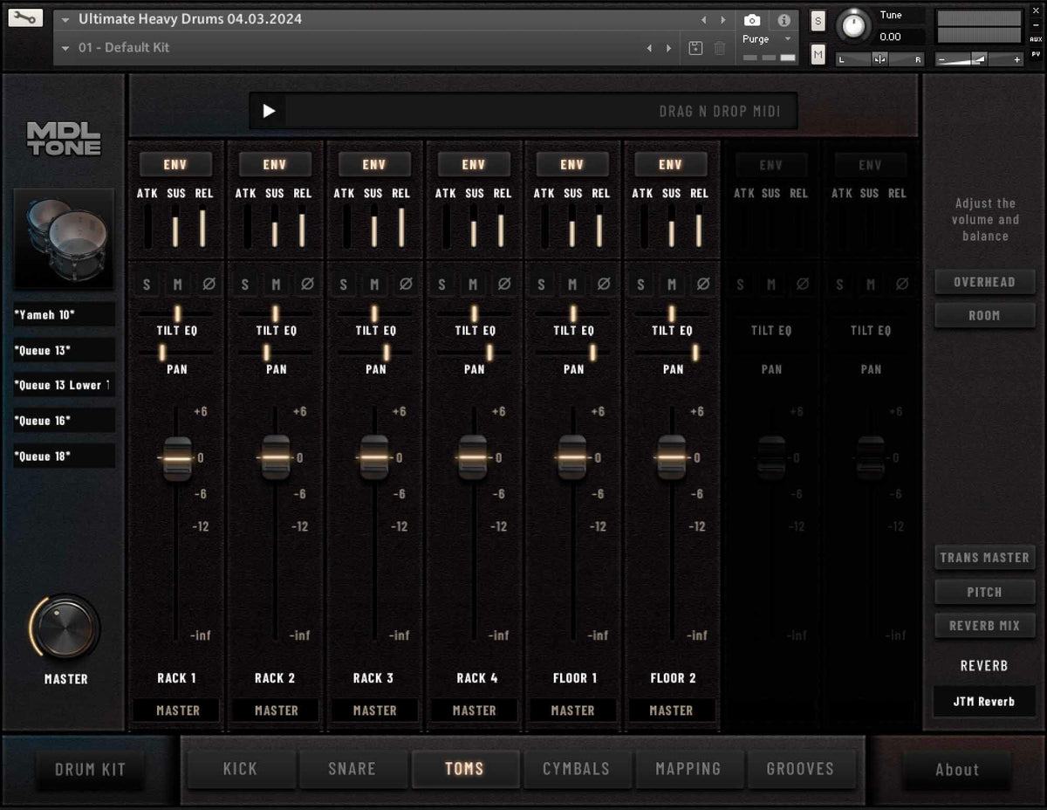
Task: Open the Queue 13 tom selector
Action: click(x=64, y=350)
